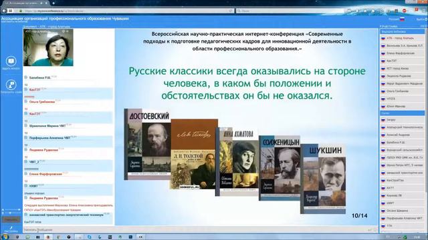428x240 pixels.
Task: Adjust the volume slider in the left sidebar
Action: coord(11,210)
